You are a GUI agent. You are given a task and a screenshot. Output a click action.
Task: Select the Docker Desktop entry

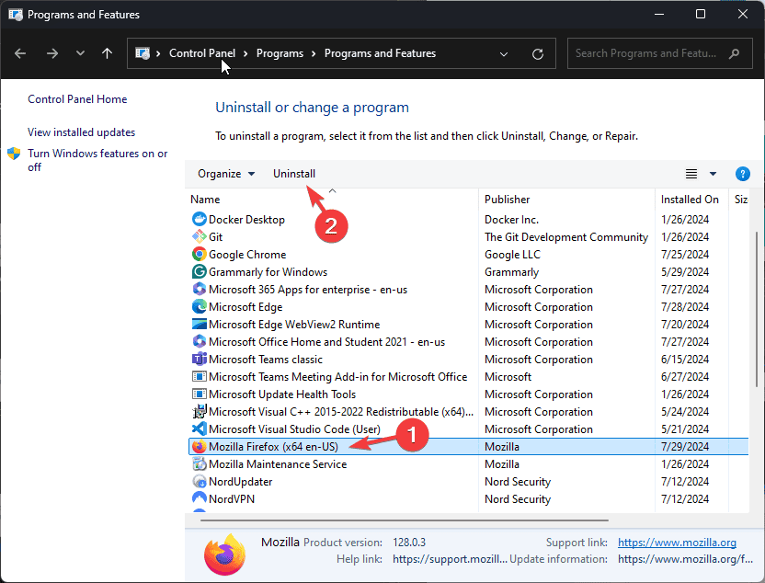click(246, 220)
